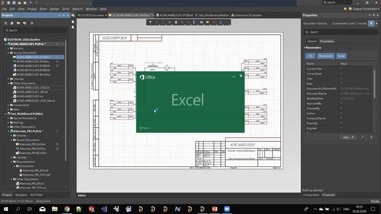Open File Explorer from the taskbar
This screenshot has height=214, width=381.
pyautogui.click(x=55, y=209)
